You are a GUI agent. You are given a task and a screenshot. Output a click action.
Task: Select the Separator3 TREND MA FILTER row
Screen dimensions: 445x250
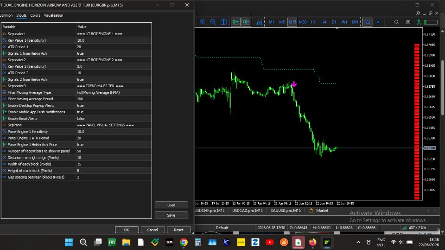76,86
